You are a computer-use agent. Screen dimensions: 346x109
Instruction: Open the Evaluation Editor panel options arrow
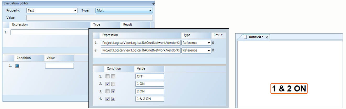(153, 4)
